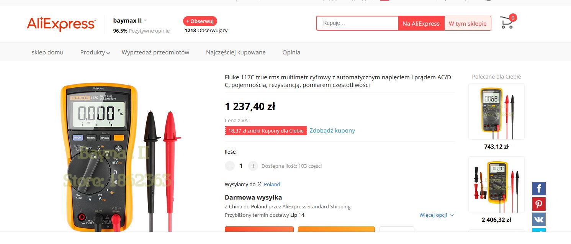Expand the baymax II store dropdown
Image resolution: width=571 pixels, height=244 pixels.
[x=146, y=21]
